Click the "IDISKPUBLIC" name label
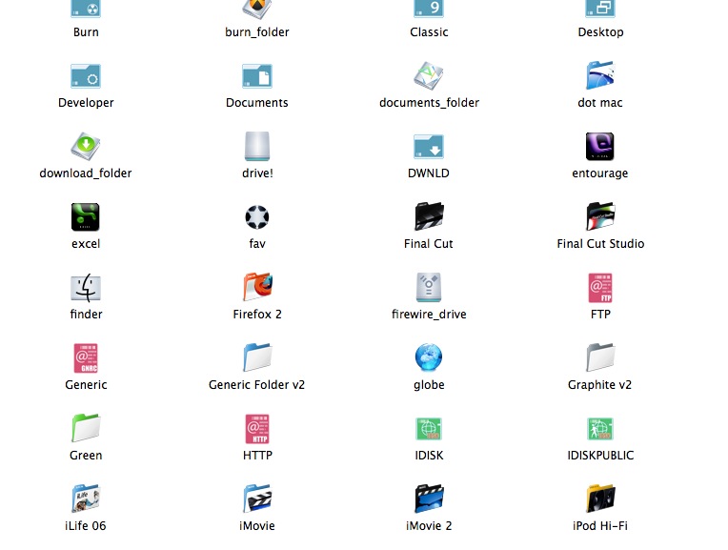Screen dimensions: 728x550 tap(600, 456)
